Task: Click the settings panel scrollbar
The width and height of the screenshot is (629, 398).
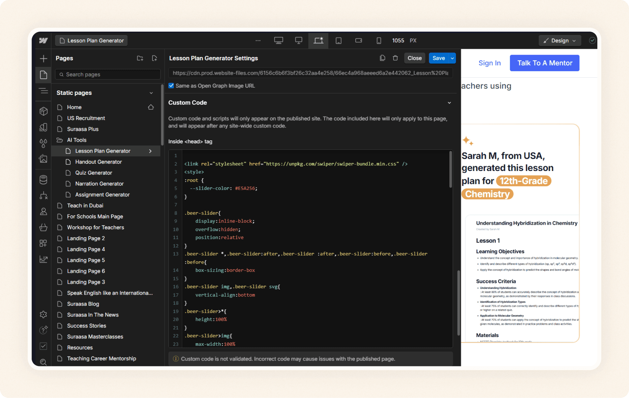Action: pos(459,303)
